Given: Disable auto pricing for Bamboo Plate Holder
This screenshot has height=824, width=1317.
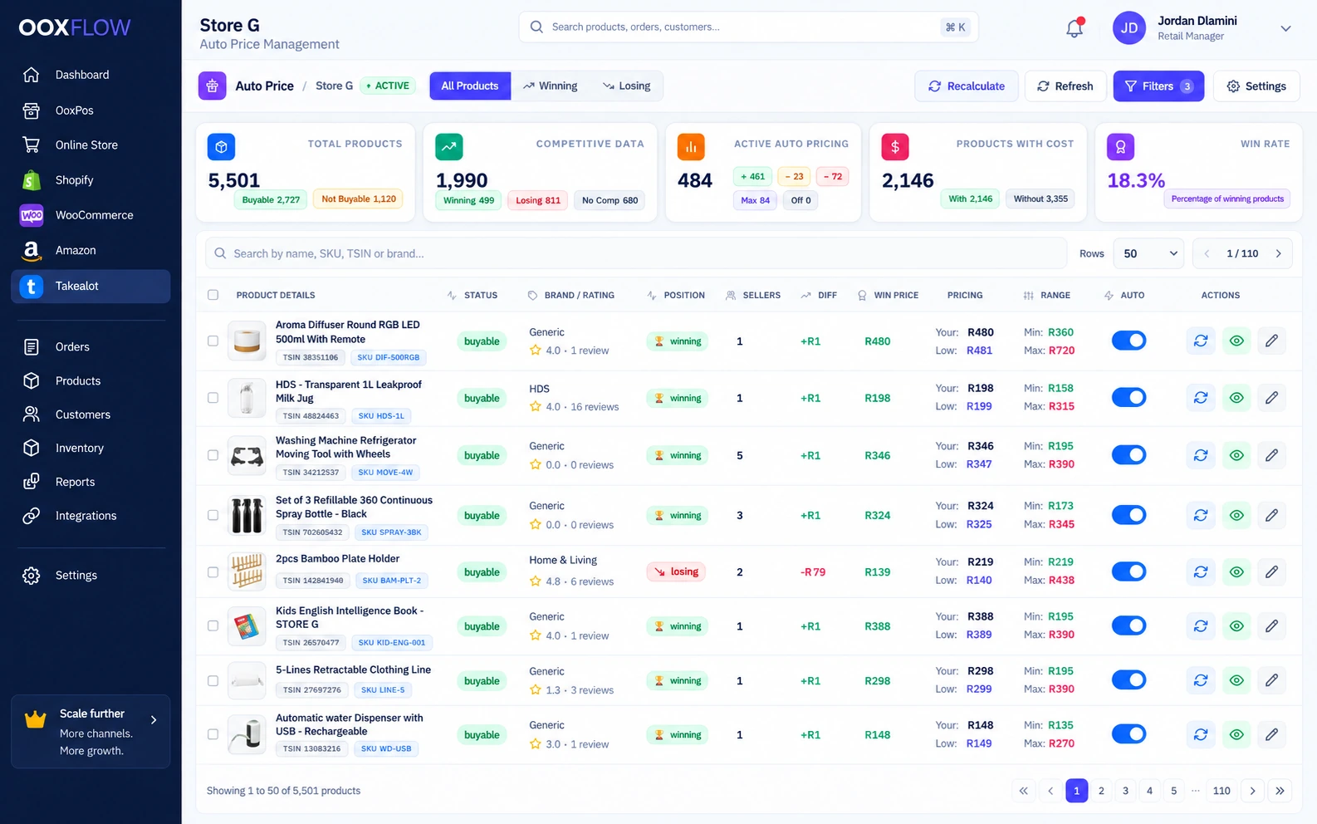Looking at the screenshot, I should pos(1129,571).
